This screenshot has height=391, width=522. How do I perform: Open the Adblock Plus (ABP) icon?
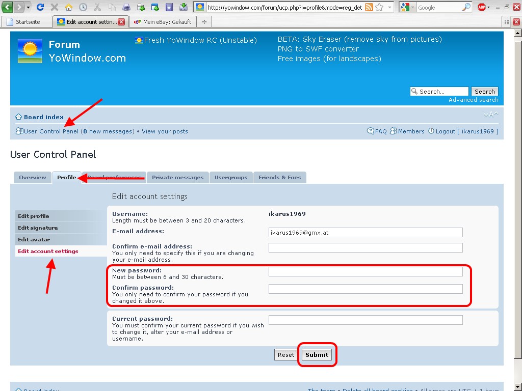tap(482, 7)
